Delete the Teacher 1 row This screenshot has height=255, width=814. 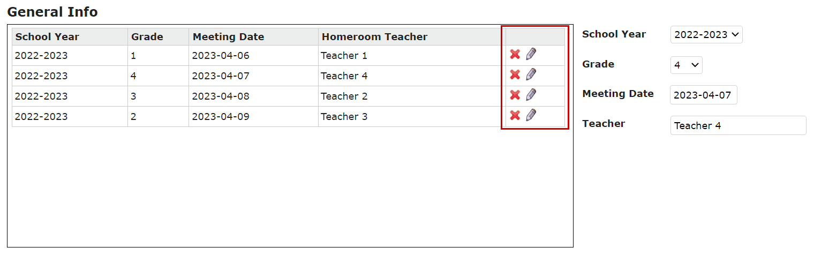[515, 54]
